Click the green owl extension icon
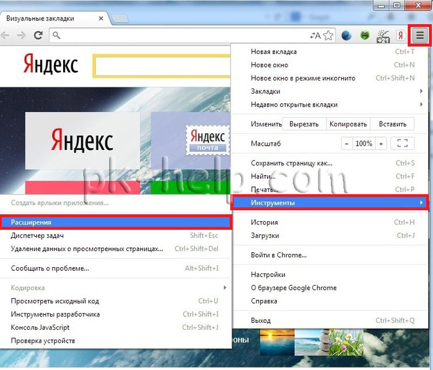This screenshot has height=370, width=433. 365,35
